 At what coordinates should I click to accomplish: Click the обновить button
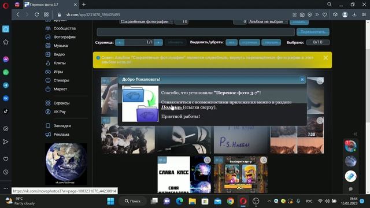click(x=176, y=42)
